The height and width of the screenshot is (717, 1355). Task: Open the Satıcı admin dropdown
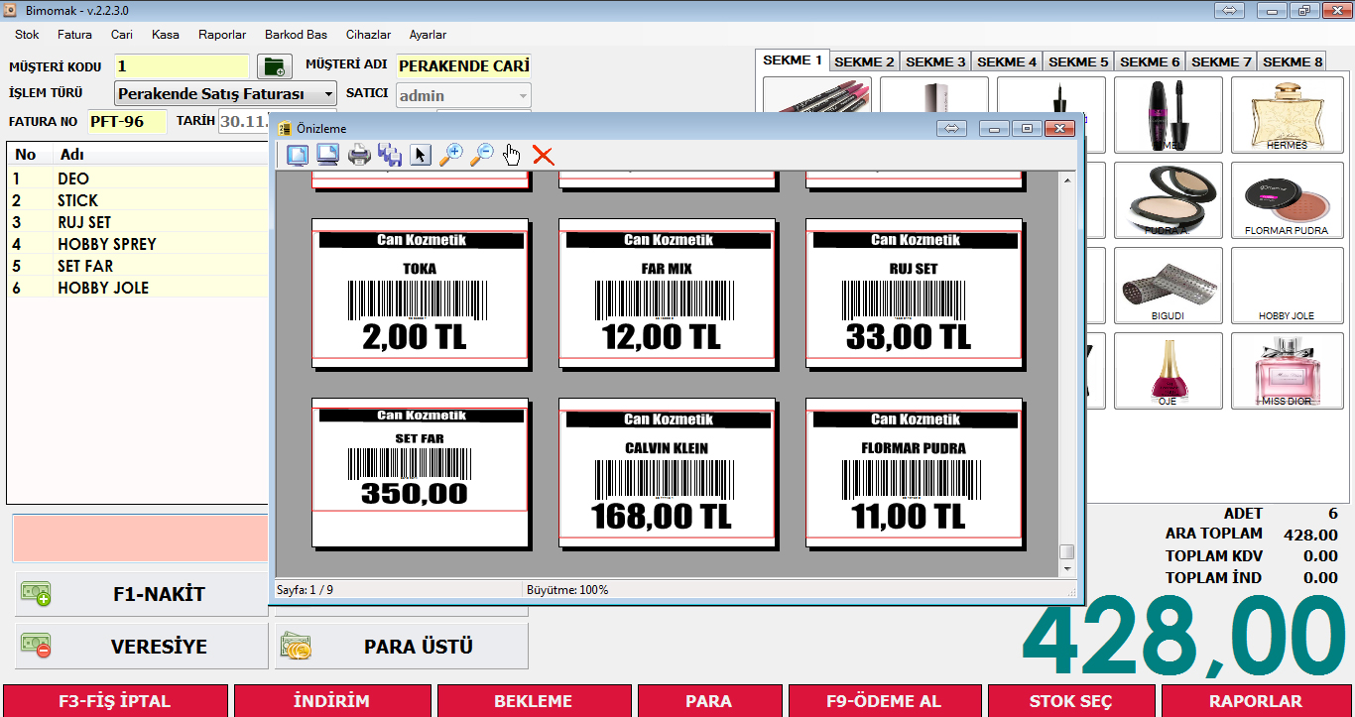point(463,96)
